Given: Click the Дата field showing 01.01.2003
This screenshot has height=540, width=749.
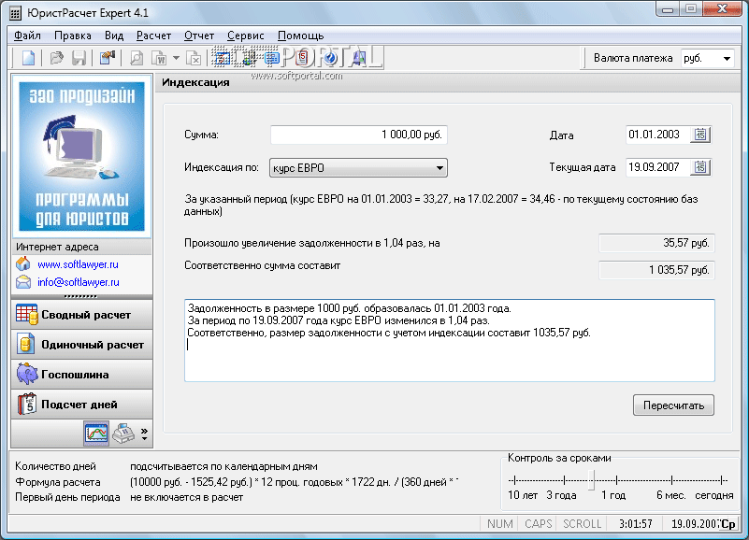Looking at the screenshot, I should point(657,135).
